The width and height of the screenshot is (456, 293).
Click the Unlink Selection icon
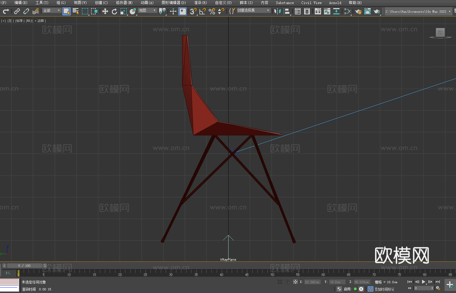pos(26,11)
